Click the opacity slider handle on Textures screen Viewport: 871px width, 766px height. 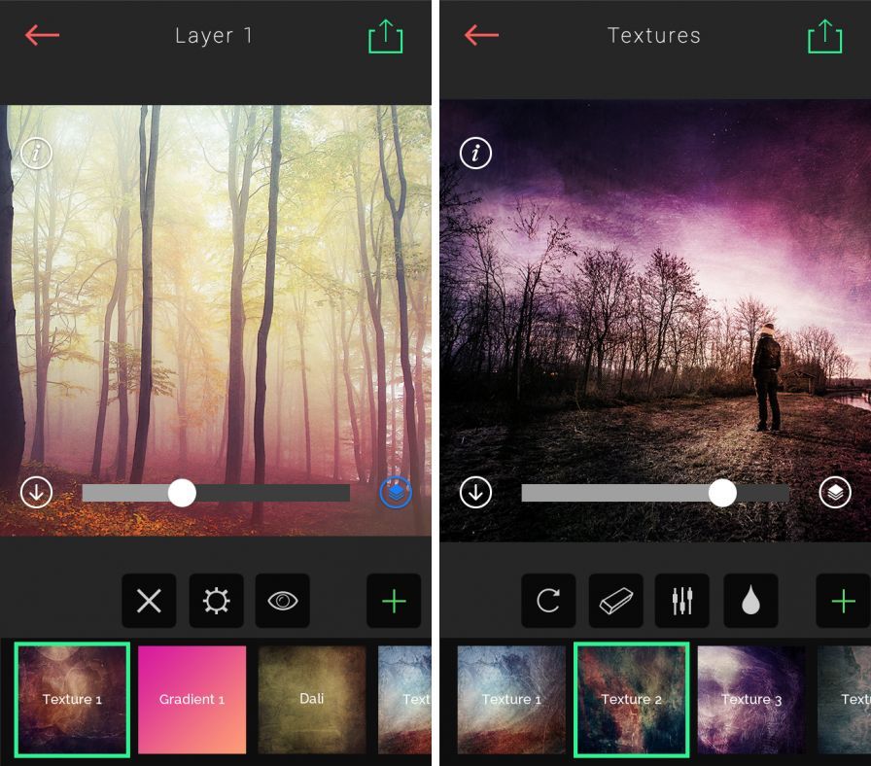click(x=722, y=493)
